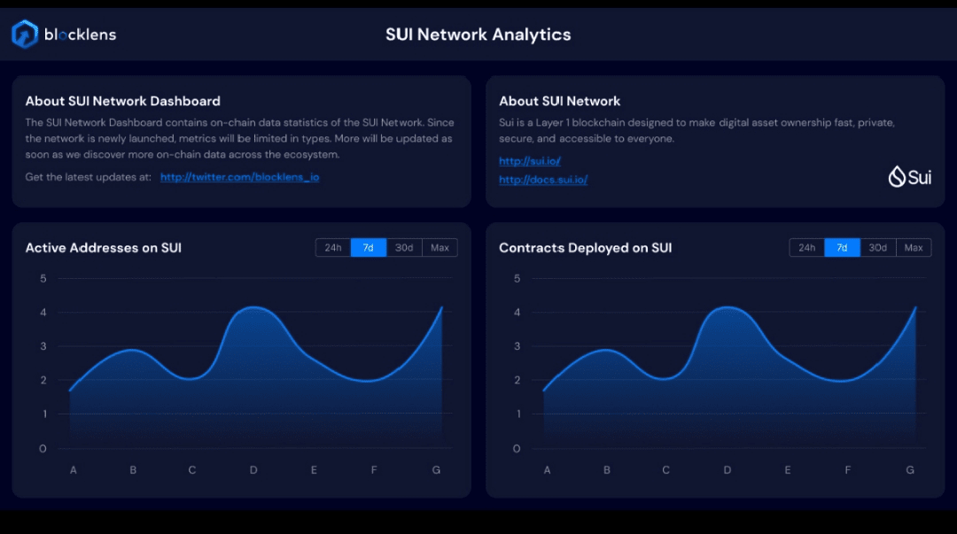Click the blocklens hexagon logo icon
Viewport: 957px width, 534px height.
pyautogui.click(x=25, y=35)
